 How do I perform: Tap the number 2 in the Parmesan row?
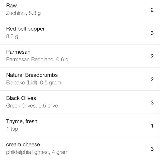[x=152, y=56]
